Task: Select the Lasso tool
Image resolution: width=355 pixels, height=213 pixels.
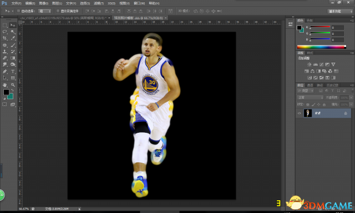Action: point(5,32)
